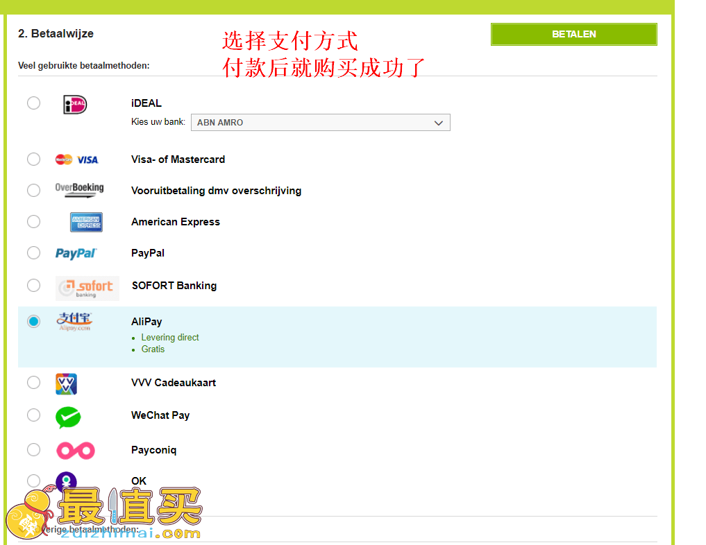Click the green WeChat Pay icon

(x=68, y=417)
